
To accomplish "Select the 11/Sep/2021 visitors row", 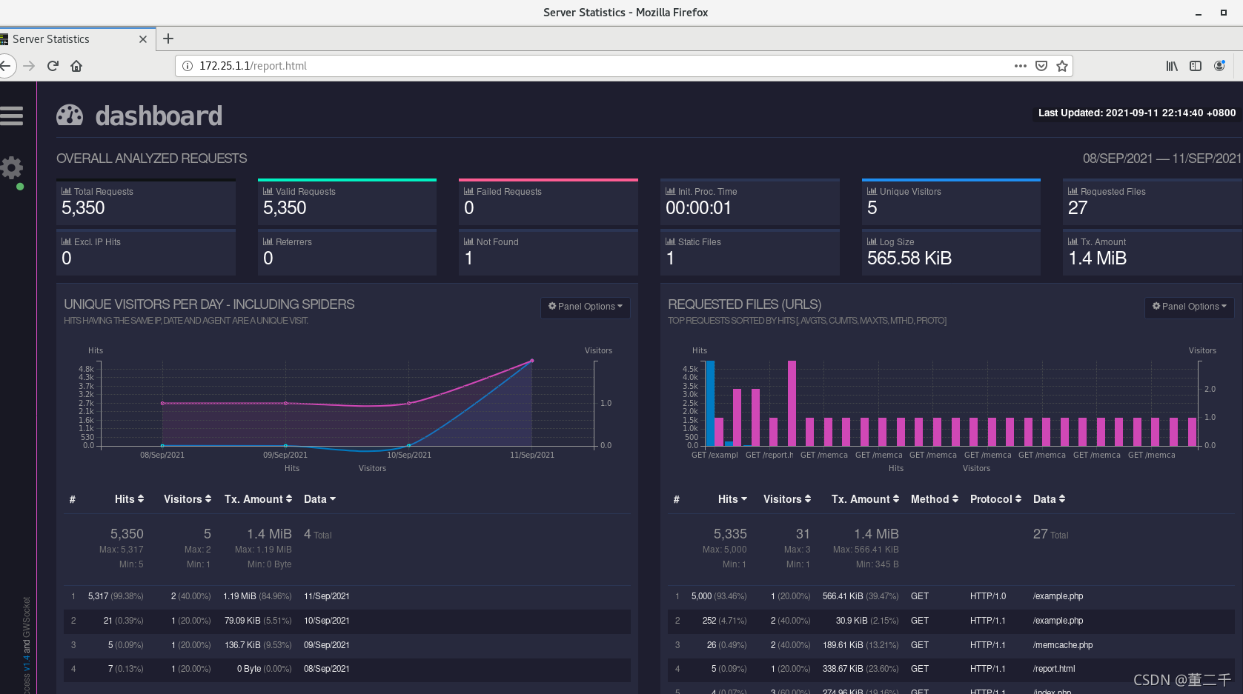I will pyautogui.click(x=347, y=596).
